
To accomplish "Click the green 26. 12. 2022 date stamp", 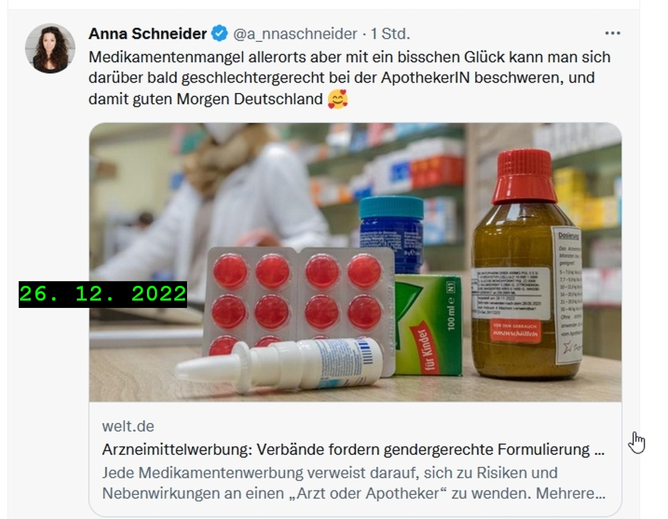I will pos(103,294).
